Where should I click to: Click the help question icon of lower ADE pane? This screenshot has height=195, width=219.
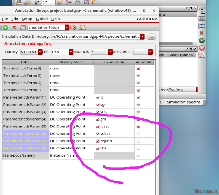click(187, 49)
